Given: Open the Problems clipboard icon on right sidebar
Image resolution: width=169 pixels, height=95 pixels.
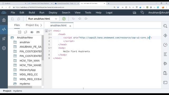Looking at the screenshot, I should (165, 73).
